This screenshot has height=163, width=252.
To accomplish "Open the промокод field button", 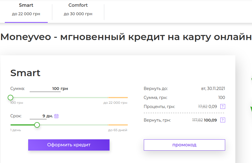I will 184,145.
